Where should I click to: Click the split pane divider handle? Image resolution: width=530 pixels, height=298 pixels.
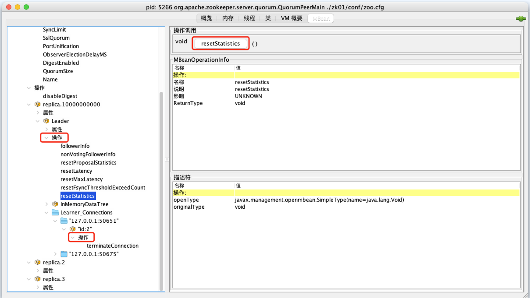pos(167,159)
